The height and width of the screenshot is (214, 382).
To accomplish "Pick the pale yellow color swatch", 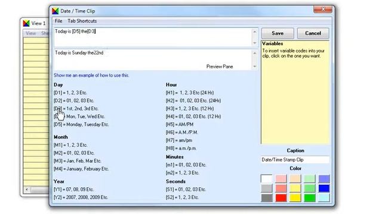I will tap(295, 188).
